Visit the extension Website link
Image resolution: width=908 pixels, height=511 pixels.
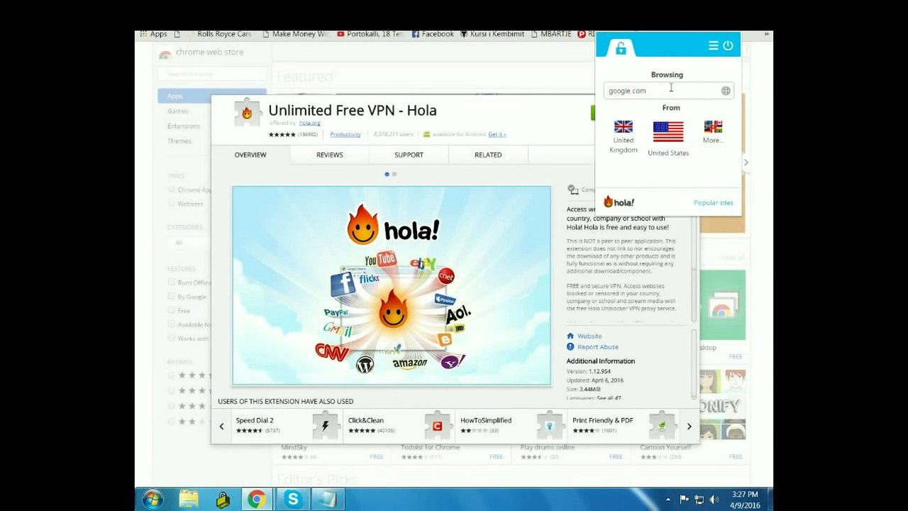click(589, 336)
